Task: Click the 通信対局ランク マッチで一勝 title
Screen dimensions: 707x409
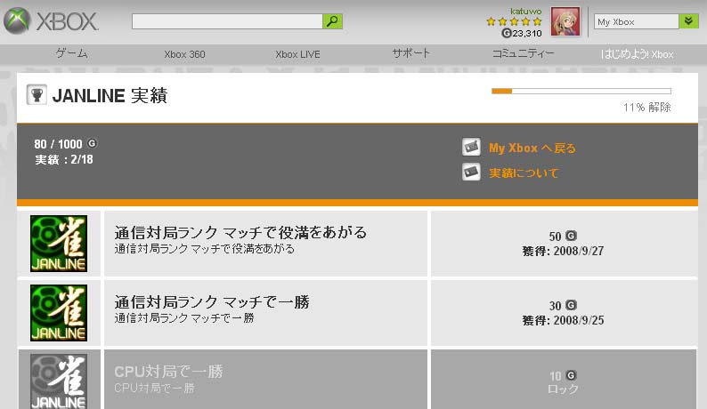Action: [x=212, y=301]
